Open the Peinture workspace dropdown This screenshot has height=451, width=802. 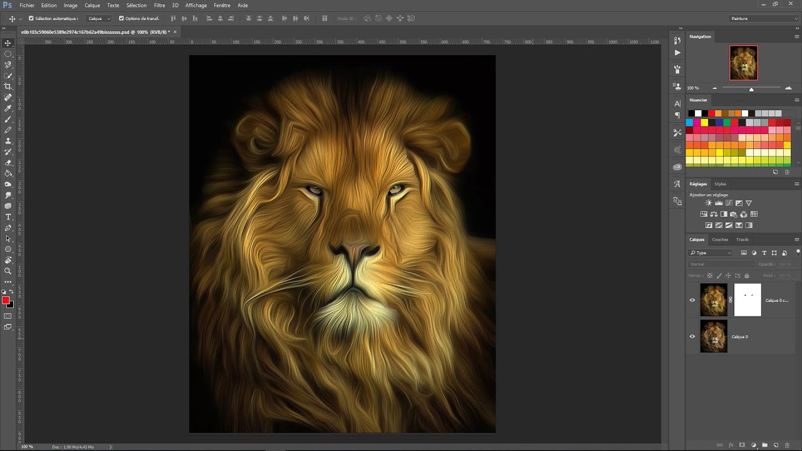point(764,19)
